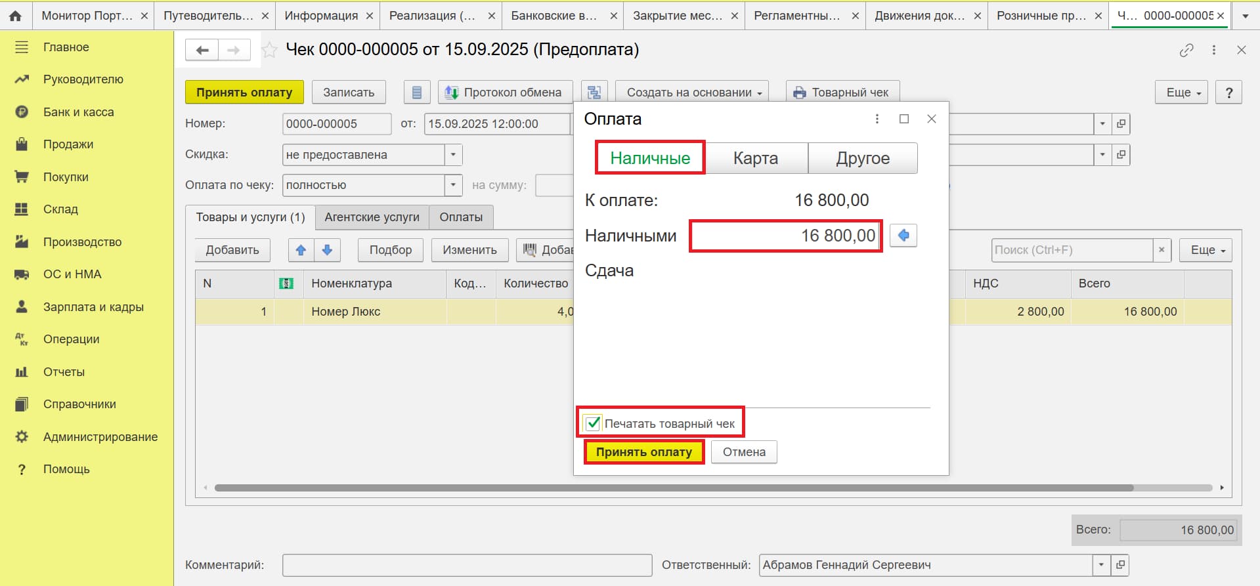Screen dimensions: 1260x586
Task: Add the check to favorites via star icon
Action: (x=269, y=50)
